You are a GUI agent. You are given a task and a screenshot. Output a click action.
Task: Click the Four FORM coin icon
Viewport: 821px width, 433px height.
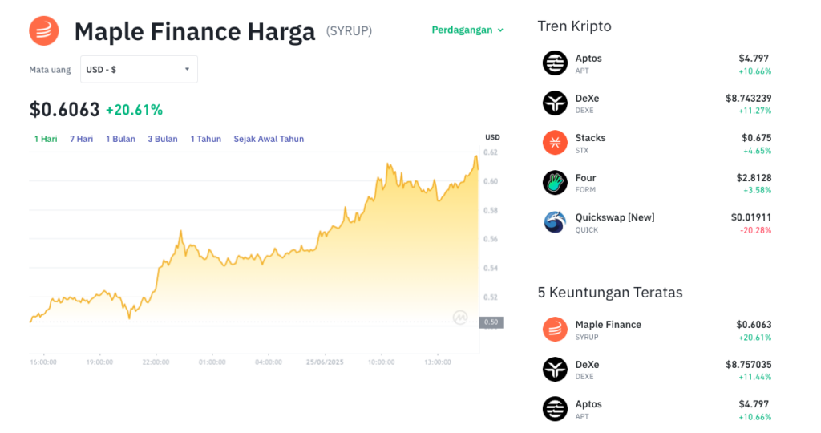pyautogui.click(x=555, y=183)
